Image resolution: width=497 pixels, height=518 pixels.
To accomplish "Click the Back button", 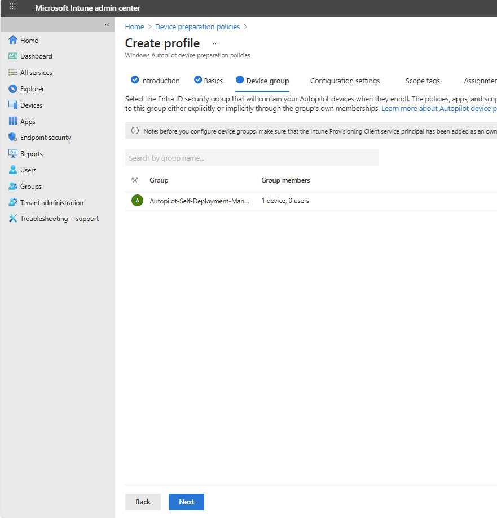I will click(143, 502).
